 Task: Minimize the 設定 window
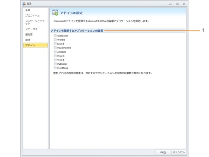point(171,4)
